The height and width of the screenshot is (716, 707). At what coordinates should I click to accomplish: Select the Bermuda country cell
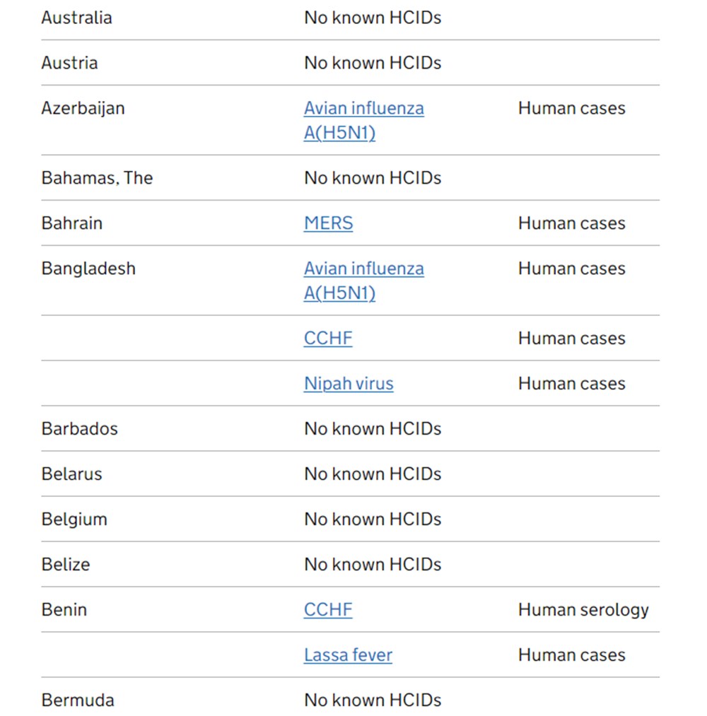click(78, 700)
